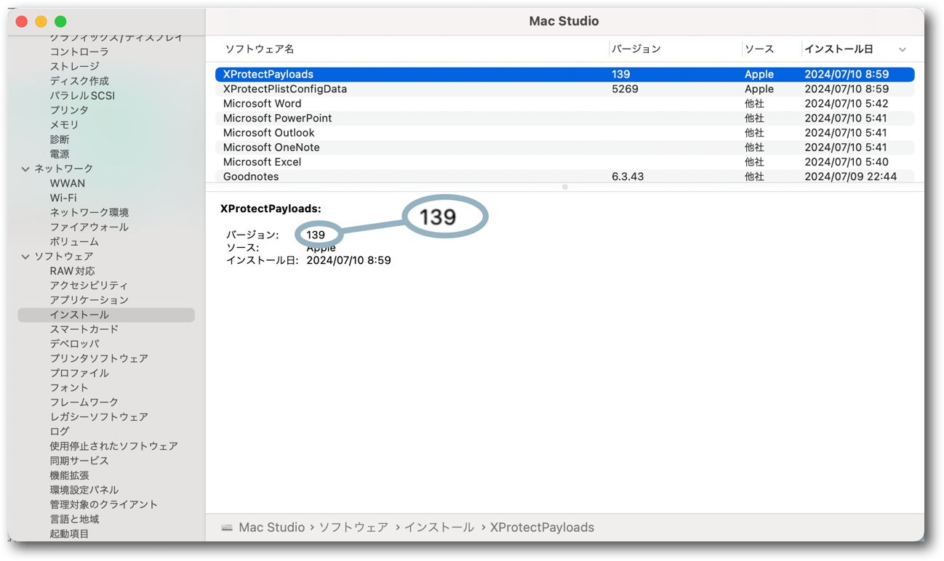Screen dimensions: 944x561
Task: Open デベロッパ in the sidebar
Action: tap(74, 344)
